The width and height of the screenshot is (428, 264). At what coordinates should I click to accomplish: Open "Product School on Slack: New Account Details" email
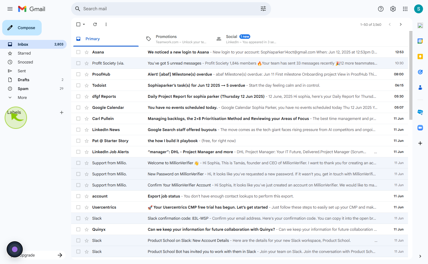[x=239, y=240]
